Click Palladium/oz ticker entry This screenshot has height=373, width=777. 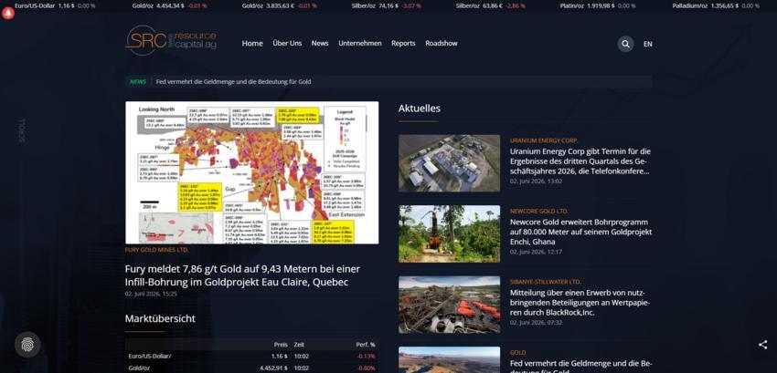point(716,6)
